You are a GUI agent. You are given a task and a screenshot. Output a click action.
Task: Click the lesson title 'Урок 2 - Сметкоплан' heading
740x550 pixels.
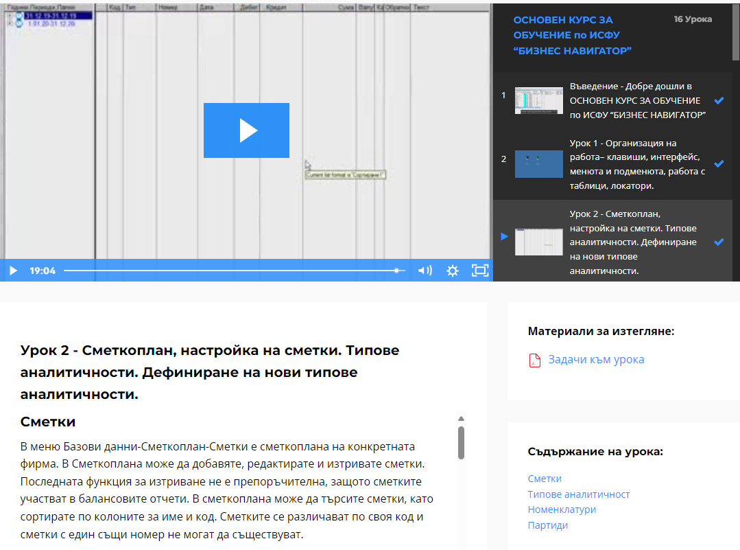point(210,372)
